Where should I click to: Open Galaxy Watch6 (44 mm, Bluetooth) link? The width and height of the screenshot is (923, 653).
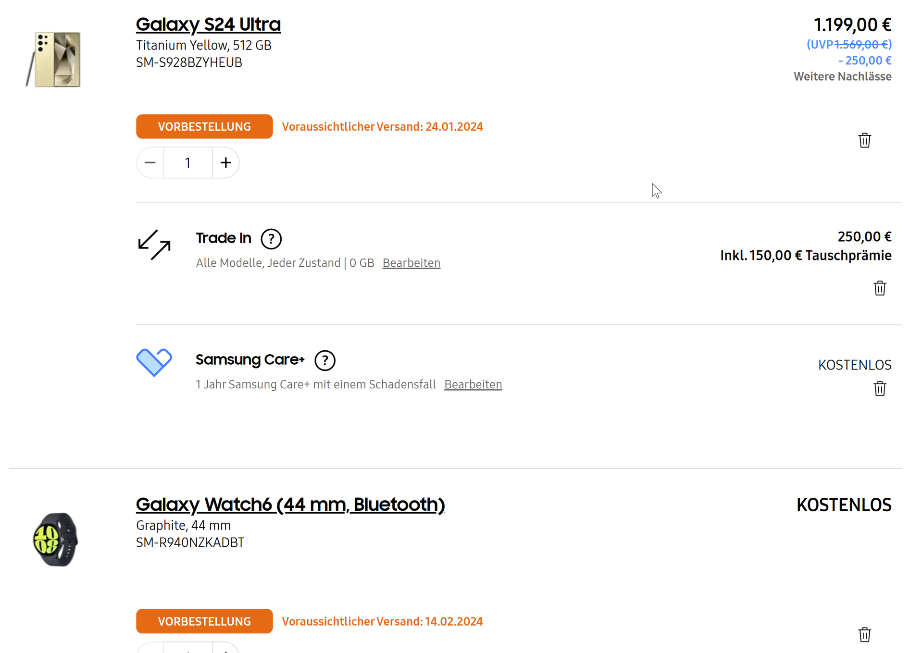(290, 505)
